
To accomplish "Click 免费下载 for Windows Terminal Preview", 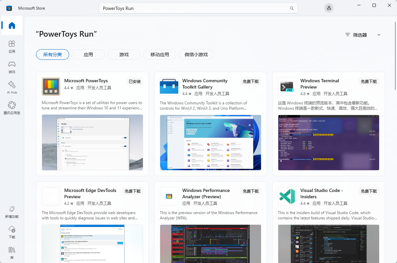I will click(369, 82).
